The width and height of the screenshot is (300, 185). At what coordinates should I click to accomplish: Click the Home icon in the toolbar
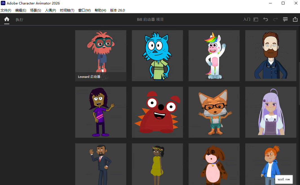point(6,19)
